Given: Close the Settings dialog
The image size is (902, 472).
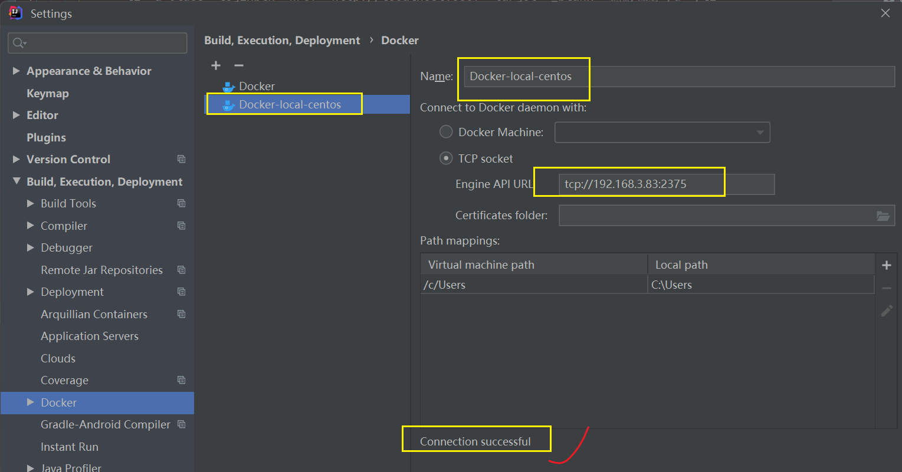Looking at the screenshot, I should (x=885, y=13).
